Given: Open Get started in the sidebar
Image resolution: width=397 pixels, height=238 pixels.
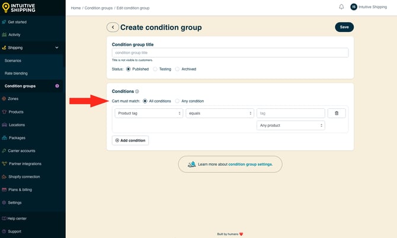Looking at the screenshot, I should (17, 22).
